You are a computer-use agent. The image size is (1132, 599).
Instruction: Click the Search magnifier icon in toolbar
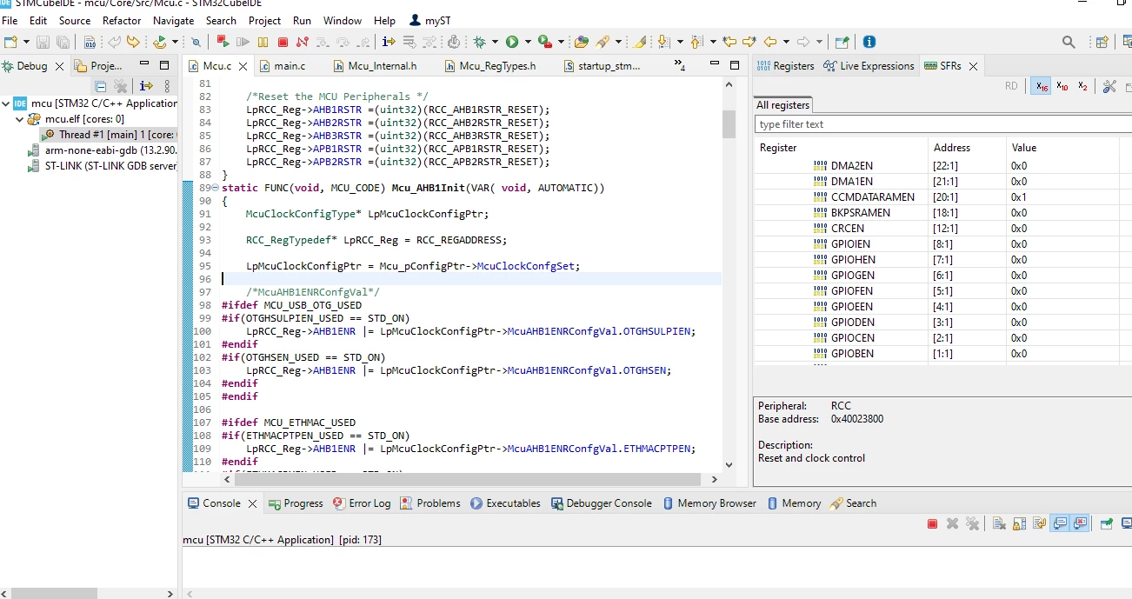pos(1069,42)
